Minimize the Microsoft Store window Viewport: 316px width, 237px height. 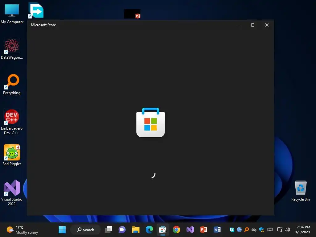(239, 25)
